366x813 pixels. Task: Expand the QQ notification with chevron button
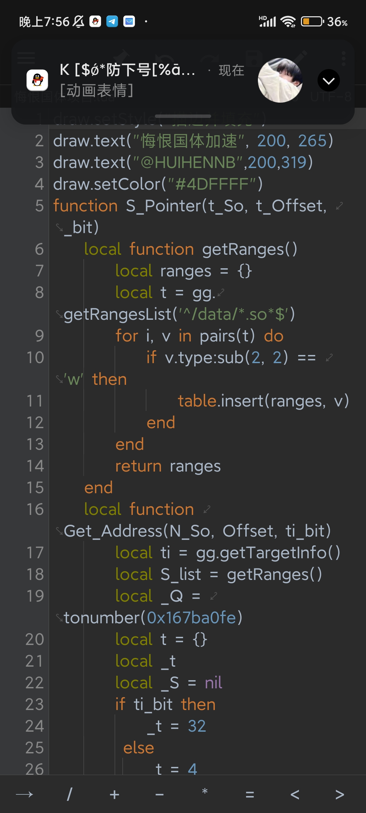coord(328,80)
